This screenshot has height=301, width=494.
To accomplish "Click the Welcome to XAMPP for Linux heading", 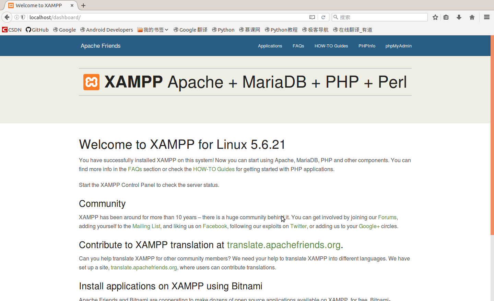I will pos(182,145).
